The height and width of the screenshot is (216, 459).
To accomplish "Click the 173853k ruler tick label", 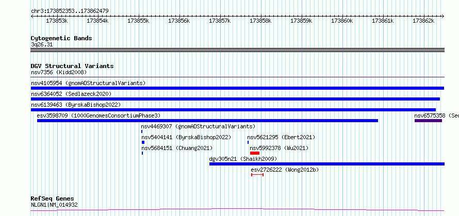I will click(57, 21).
